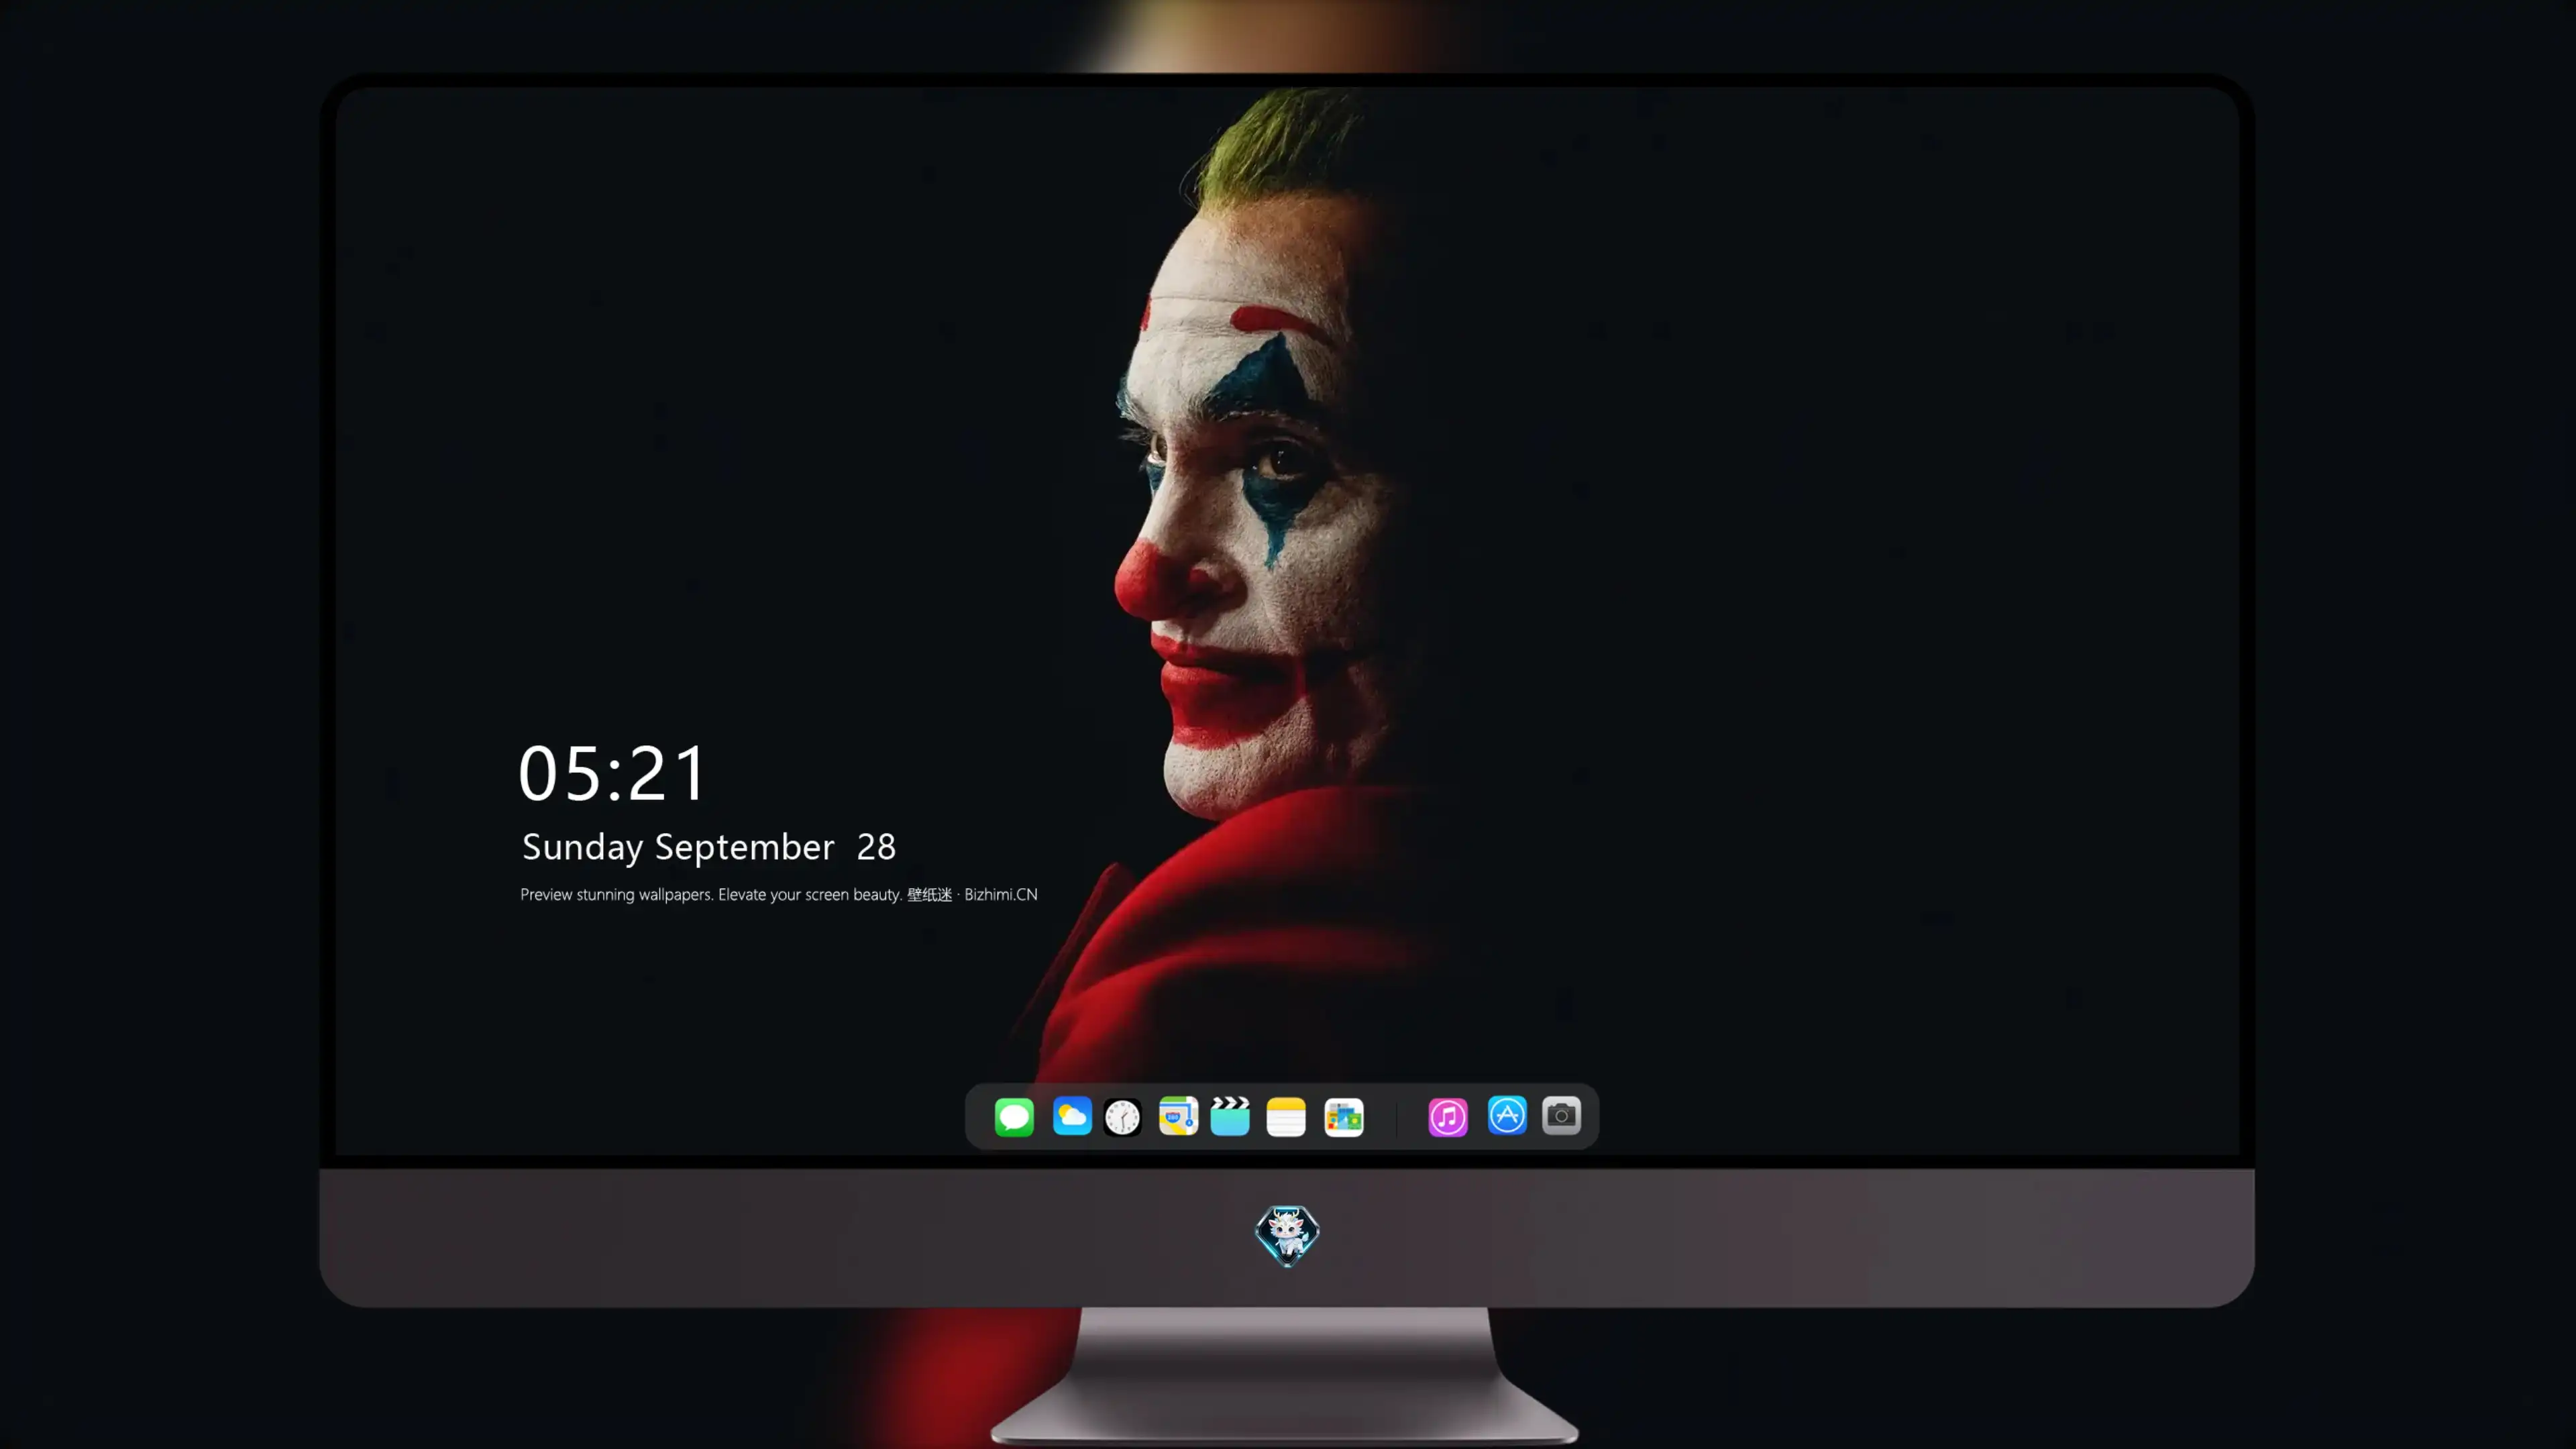
Task: Click the Bizhimi.CN wallpaper caption text
Action: pyautogui.click(x=779, y=894)
